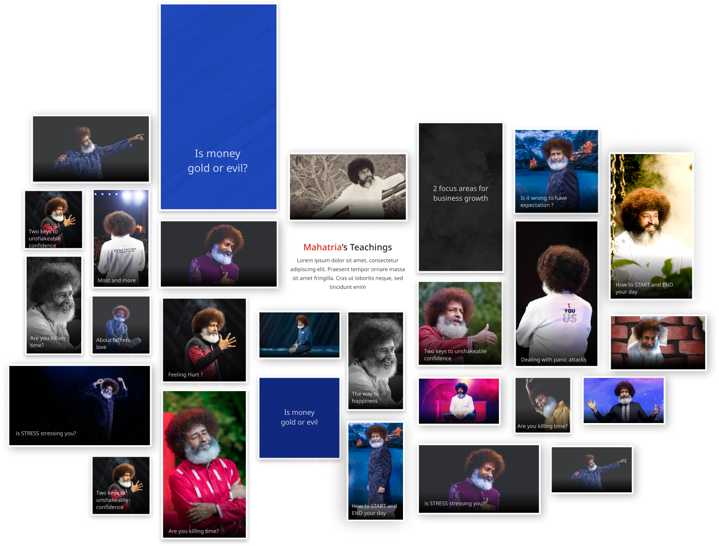Select "Is it wrong to have expectation ?" card
The width and height of the screenshot is (719, 546).
tap(556, 171)
